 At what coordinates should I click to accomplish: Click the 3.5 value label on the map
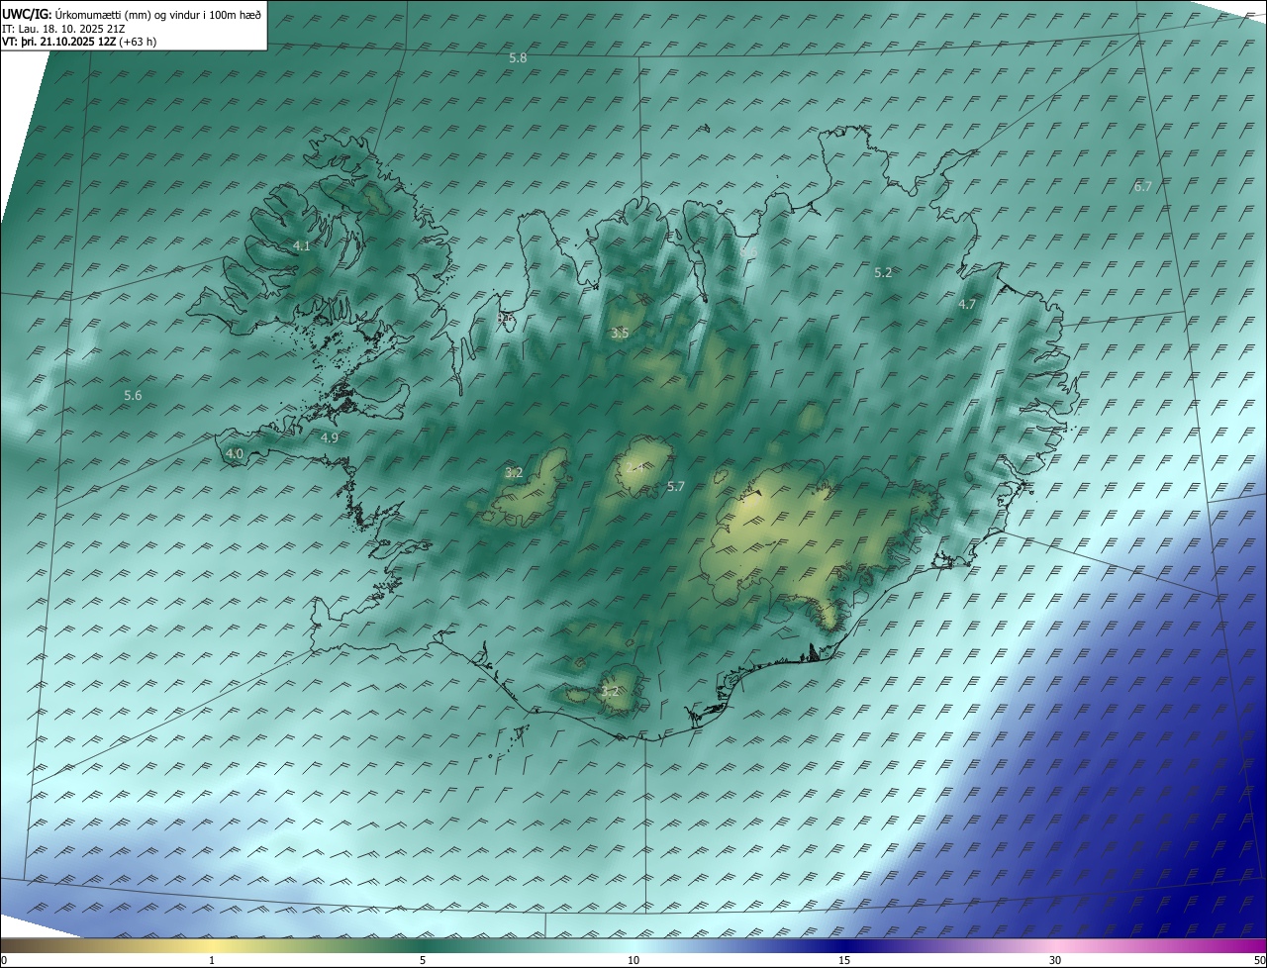click(x=620, y=334)
